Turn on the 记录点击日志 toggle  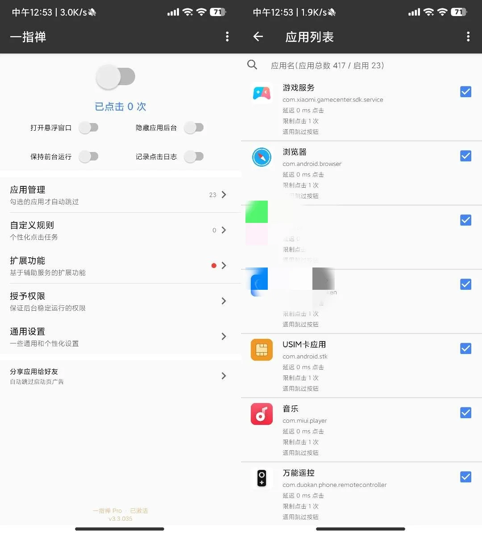[194, 156]
